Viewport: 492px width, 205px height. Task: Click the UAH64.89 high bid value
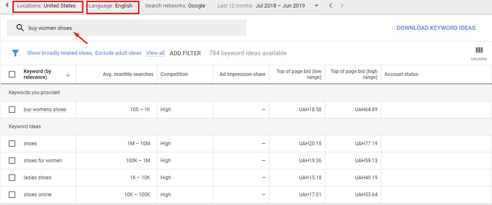(366, 110)
